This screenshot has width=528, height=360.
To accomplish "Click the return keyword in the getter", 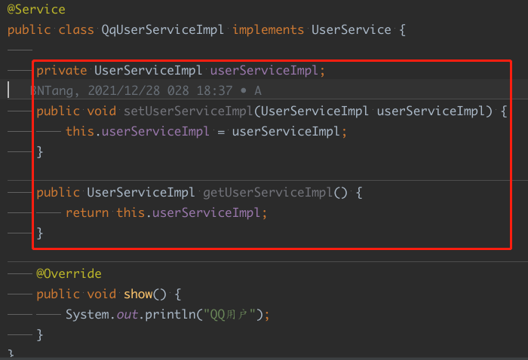I will [87, 212].
